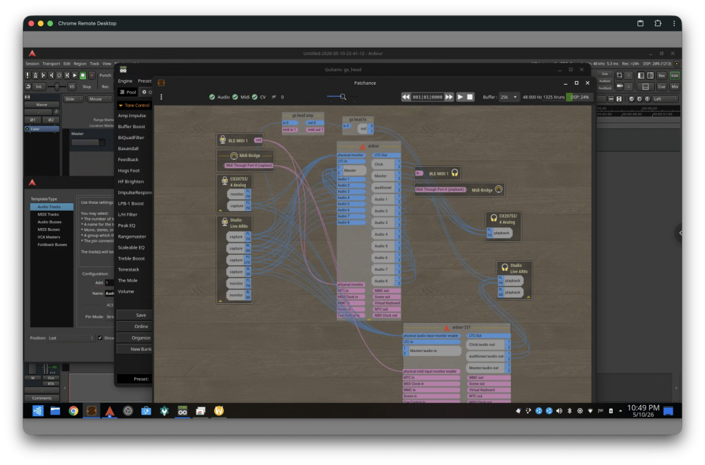This screenshot has height=465, width=705.
Task: Toggle the VS varispeed button in Ardour
Action: 72,86
